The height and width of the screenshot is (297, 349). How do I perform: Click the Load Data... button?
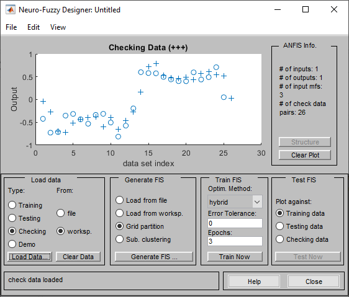tap(30, 257)
